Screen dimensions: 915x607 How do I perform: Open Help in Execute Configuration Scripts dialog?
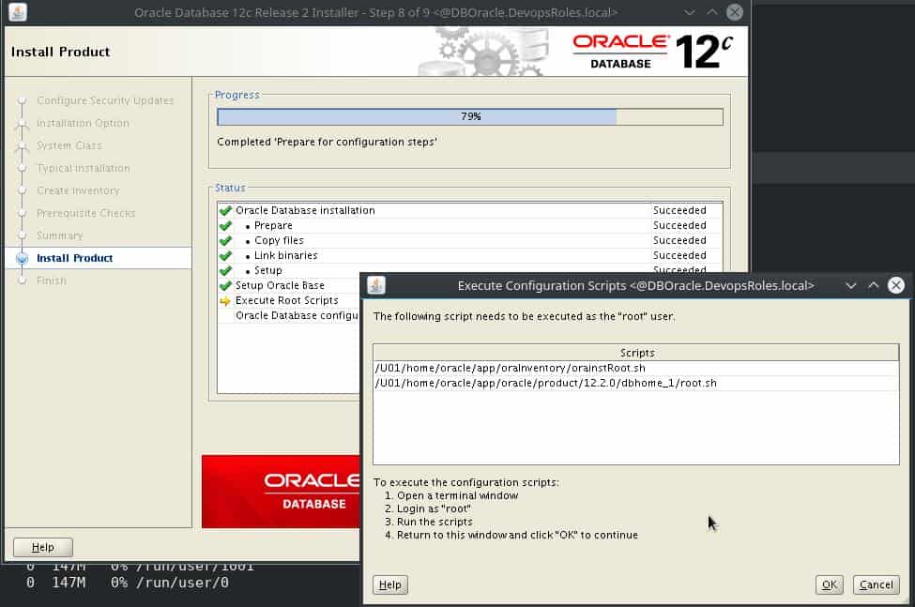[x=389, y=584]
